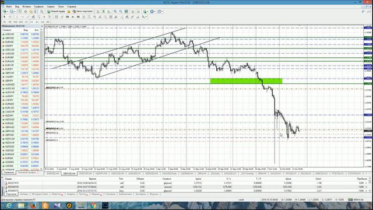Open Тиковый график tab in Market Watch
373x210 pixels.
coord(27,172)
